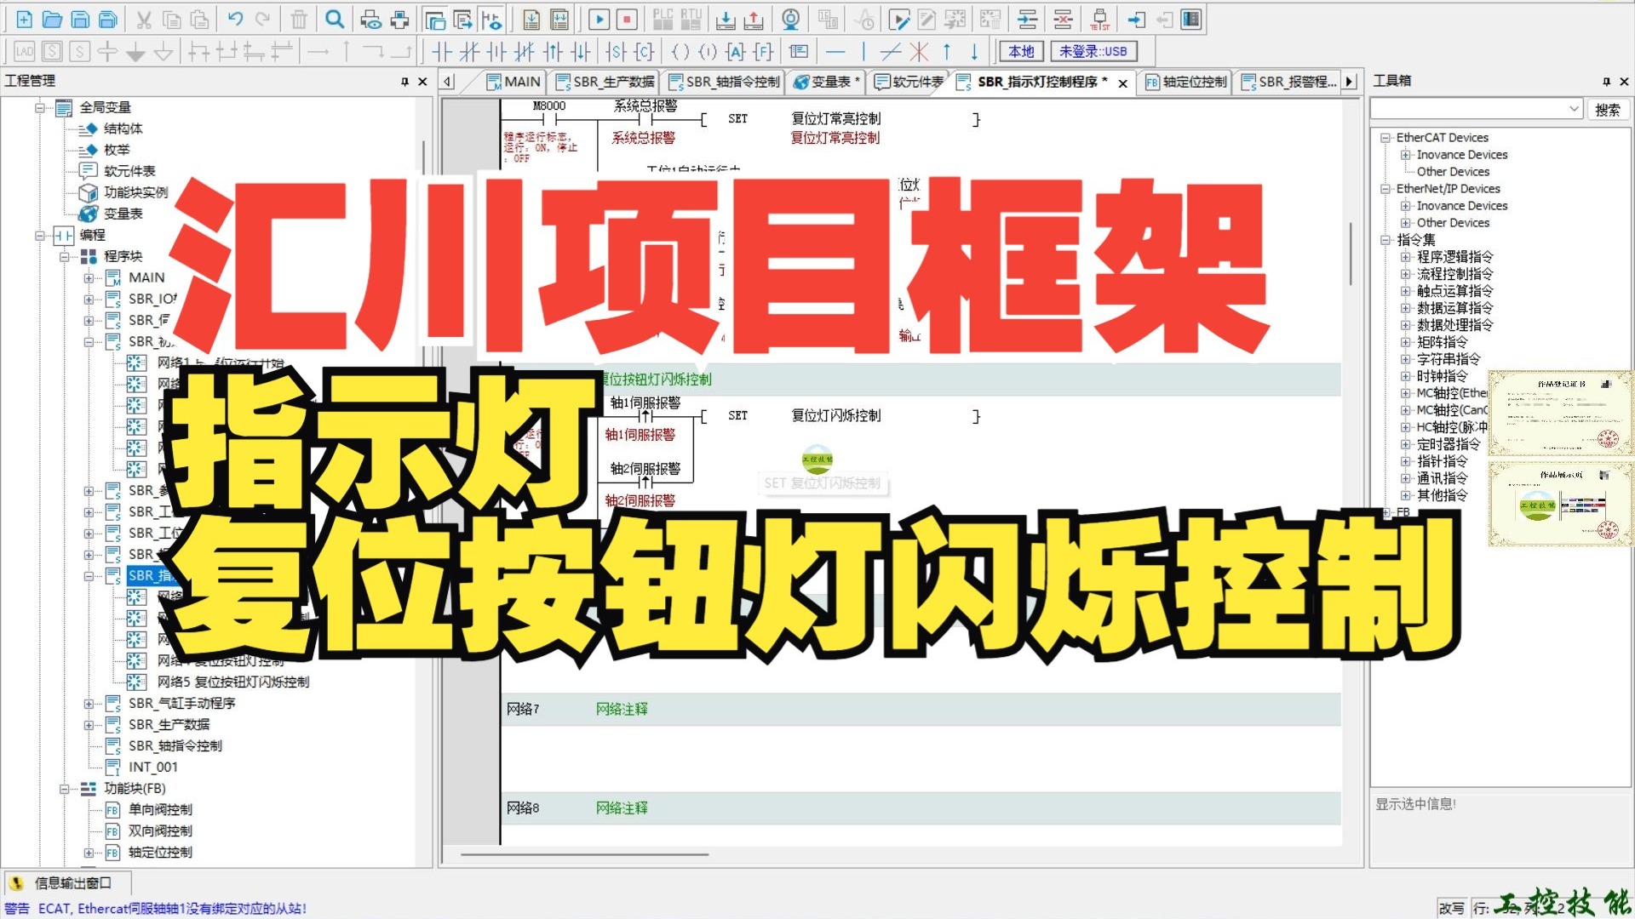Viewport: 1635px width, 919px height.
Task: Save the project with the single disk icon
Action: tap(80, 19)
